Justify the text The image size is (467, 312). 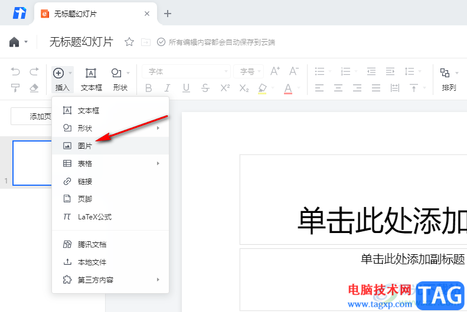click(x=376, y=88)
